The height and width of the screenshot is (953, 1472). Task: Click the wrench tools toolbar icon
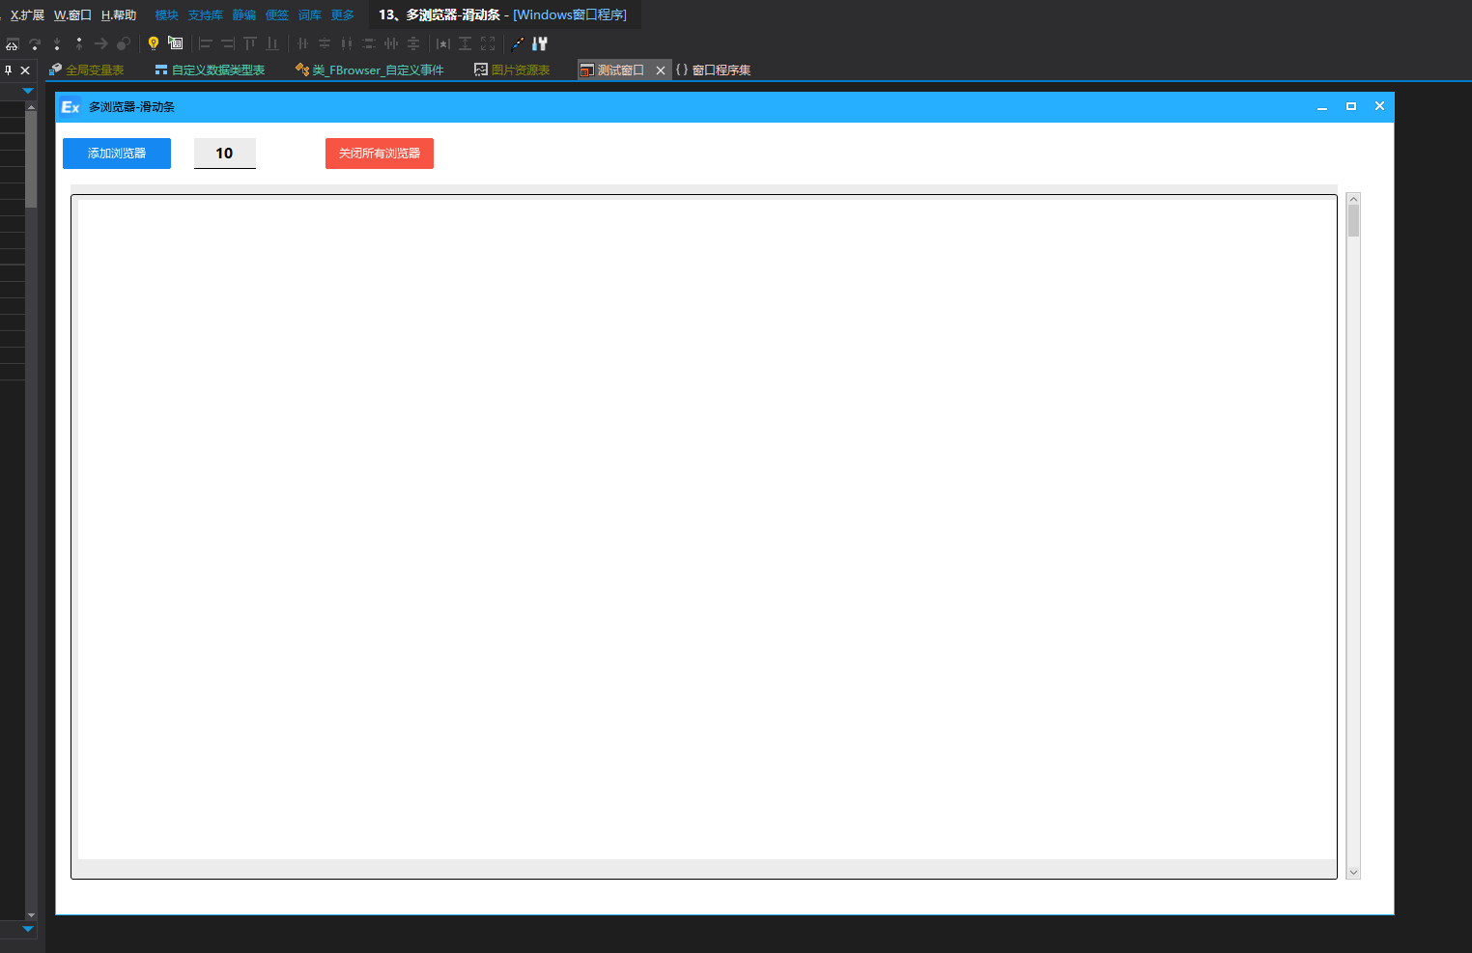(x=540, y=43)
